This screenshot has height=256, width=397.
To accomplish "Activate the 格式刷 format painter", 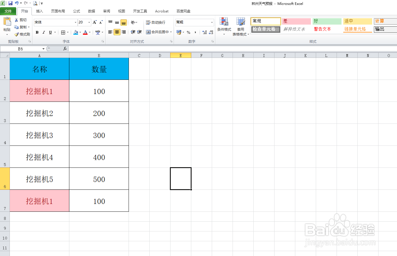I will click(x=22, y=34).
